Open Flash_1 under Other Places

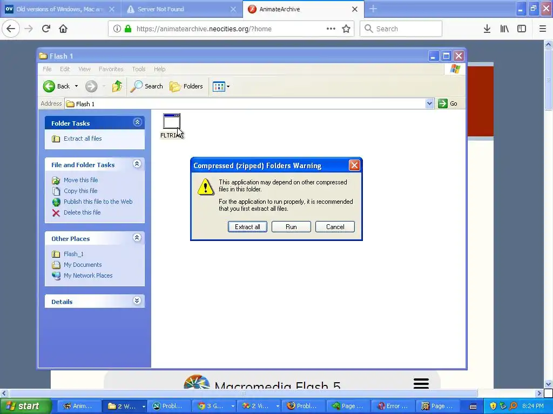[73, 254]
